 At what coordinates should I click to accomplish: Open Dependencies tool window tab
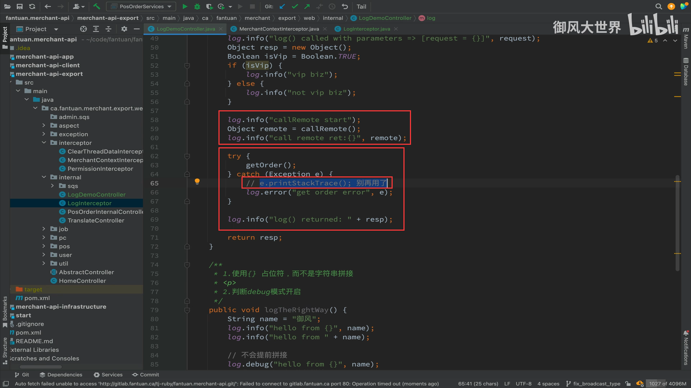(61, 375)
